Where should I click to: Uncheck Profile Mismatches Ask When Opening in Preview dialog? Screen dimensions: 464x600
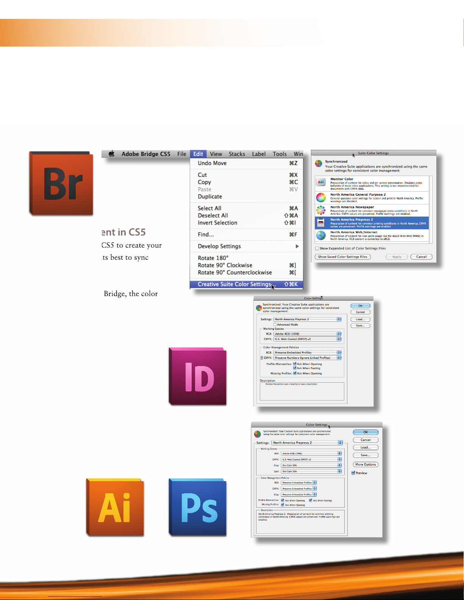(x=283, y=500)
